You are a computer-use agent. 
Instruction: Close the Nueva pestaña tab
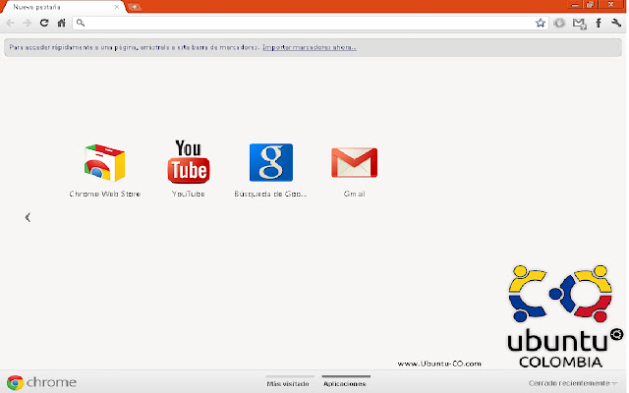(117, 7)
